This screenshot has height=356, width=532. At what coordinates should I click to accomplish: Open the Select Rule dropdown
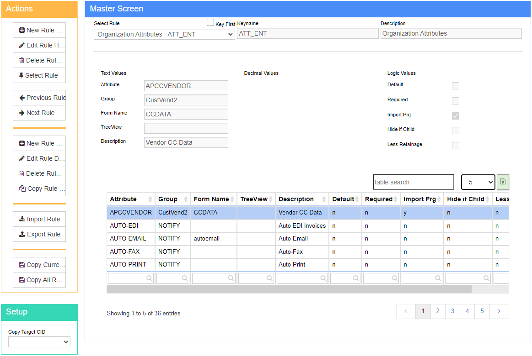point(164,34)
